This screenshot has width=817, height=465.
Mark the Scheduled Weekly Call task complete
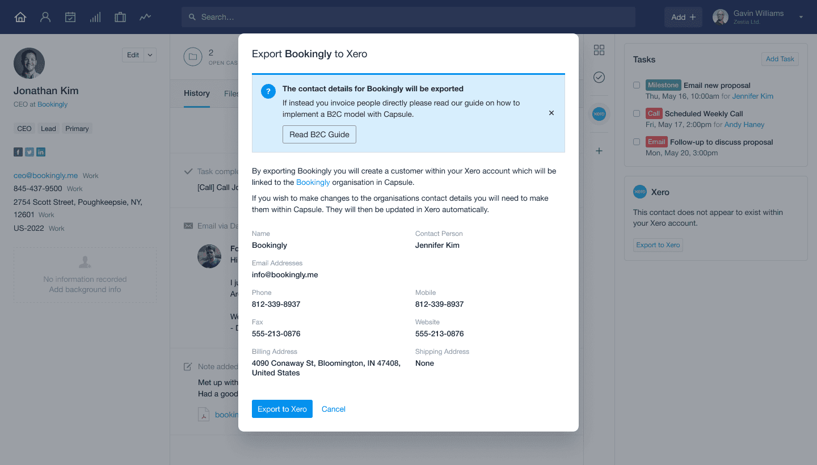coord(636,113)
